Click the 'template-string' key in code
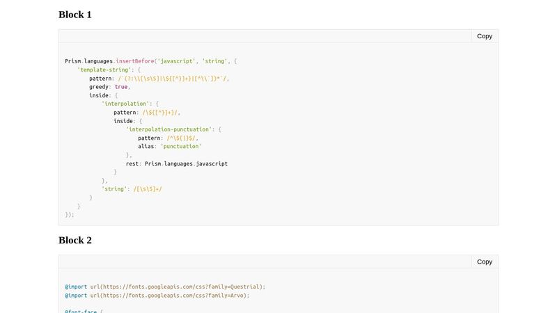557x313 pixels. (104, 70)
